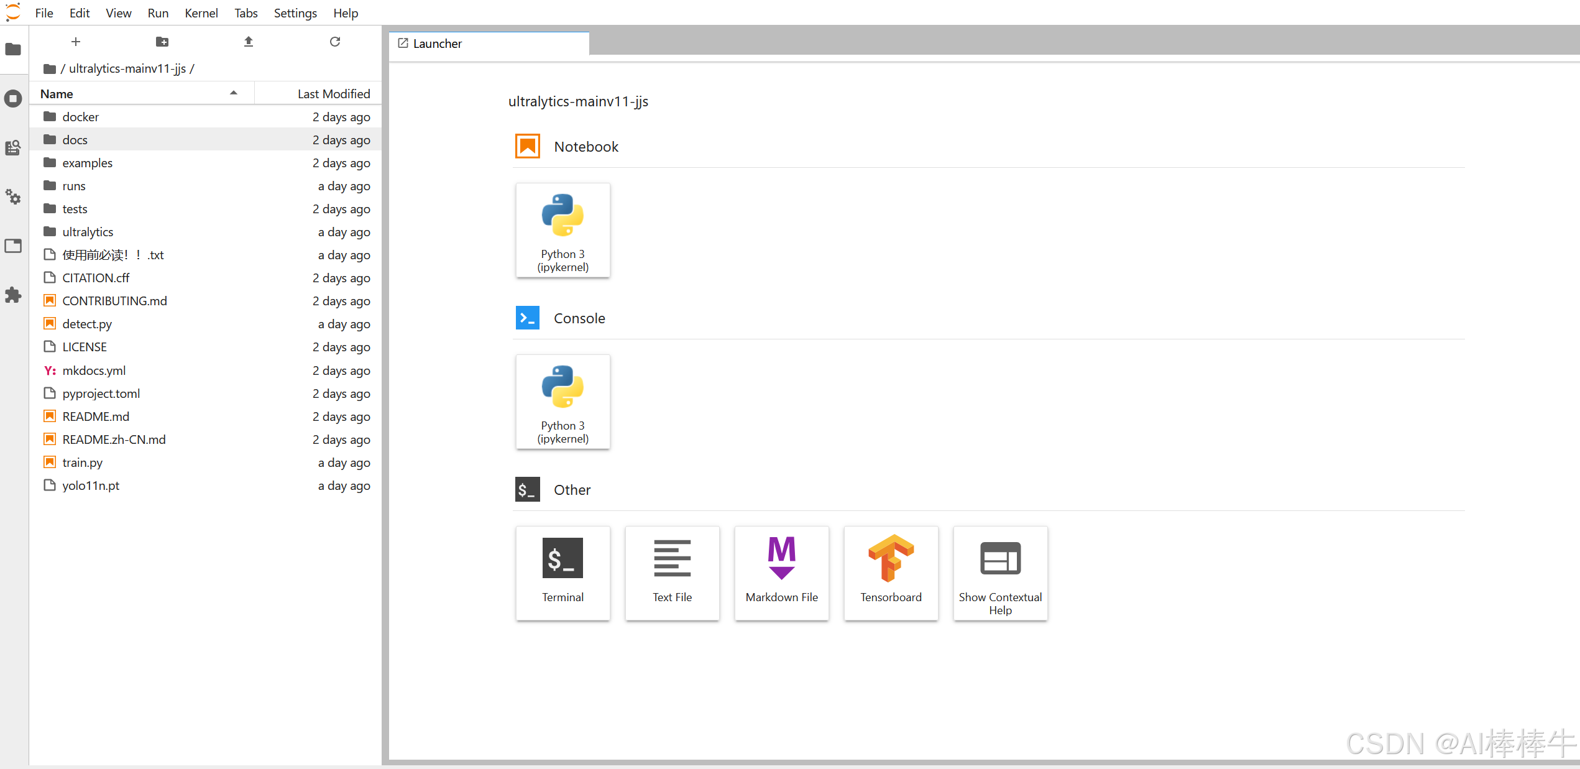Image resolution: width=1580 pixels, height=769 pixels.
Task: Go to root folder in breadcrumb
Action: [50, 68]
